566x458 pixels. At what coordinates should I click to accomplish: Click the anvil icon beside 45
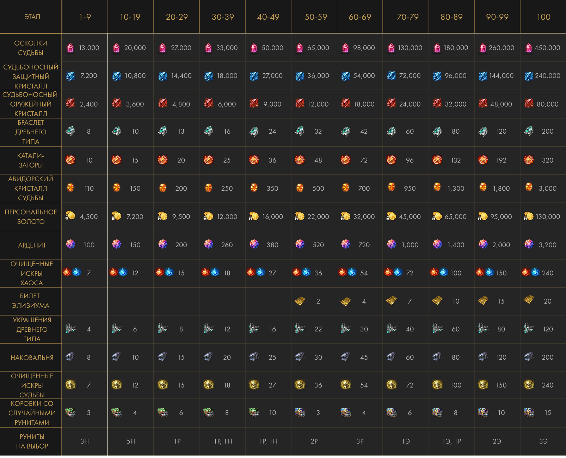(x=345, y=357)
